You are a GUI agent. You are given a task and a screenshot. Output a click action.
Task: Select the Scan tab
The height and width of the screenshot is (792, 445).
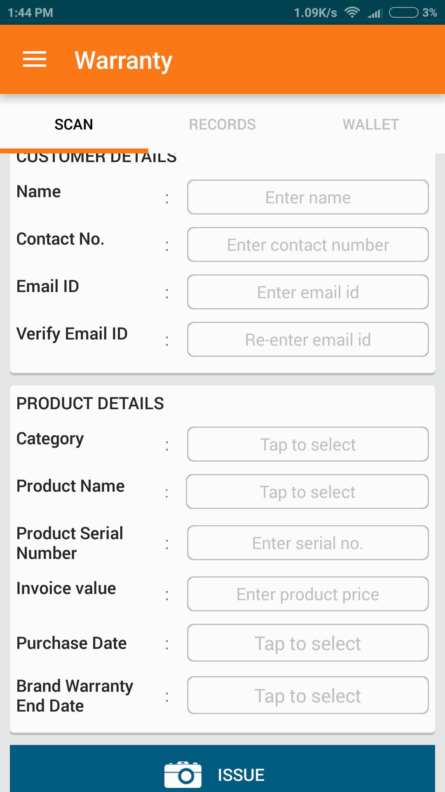[x=74, y=124]
